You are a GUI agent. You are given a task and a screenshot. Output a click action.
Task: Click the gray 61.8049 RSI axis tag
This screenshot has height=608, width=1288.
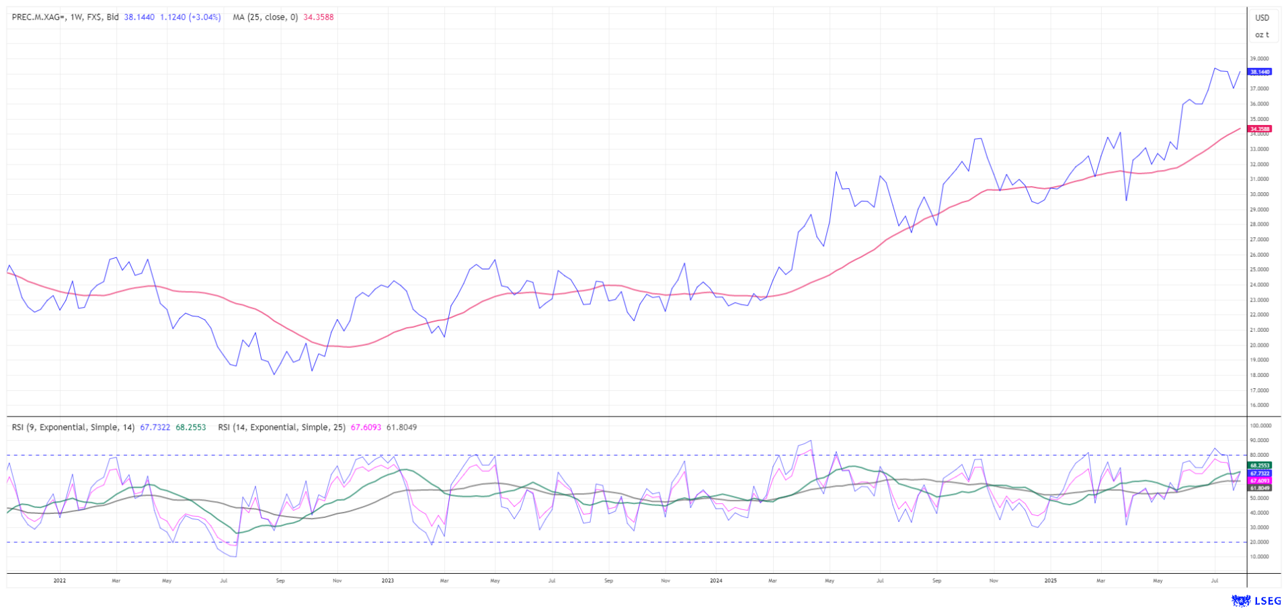(x=1260, y=488)
